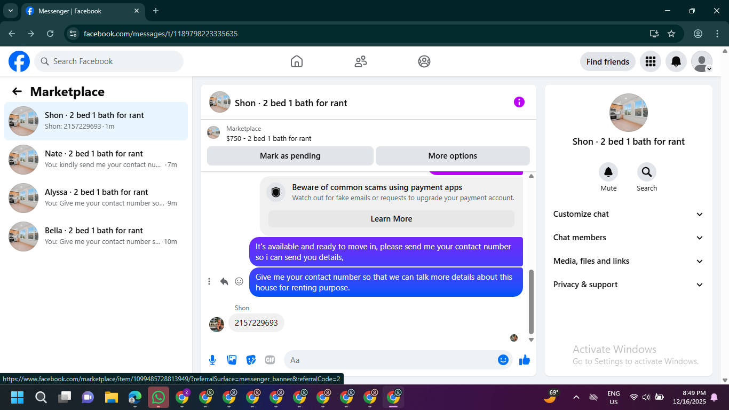Open Alyssa's conversation in the list
The width and height of the screenshot is (729, 410).
[96, 198]
